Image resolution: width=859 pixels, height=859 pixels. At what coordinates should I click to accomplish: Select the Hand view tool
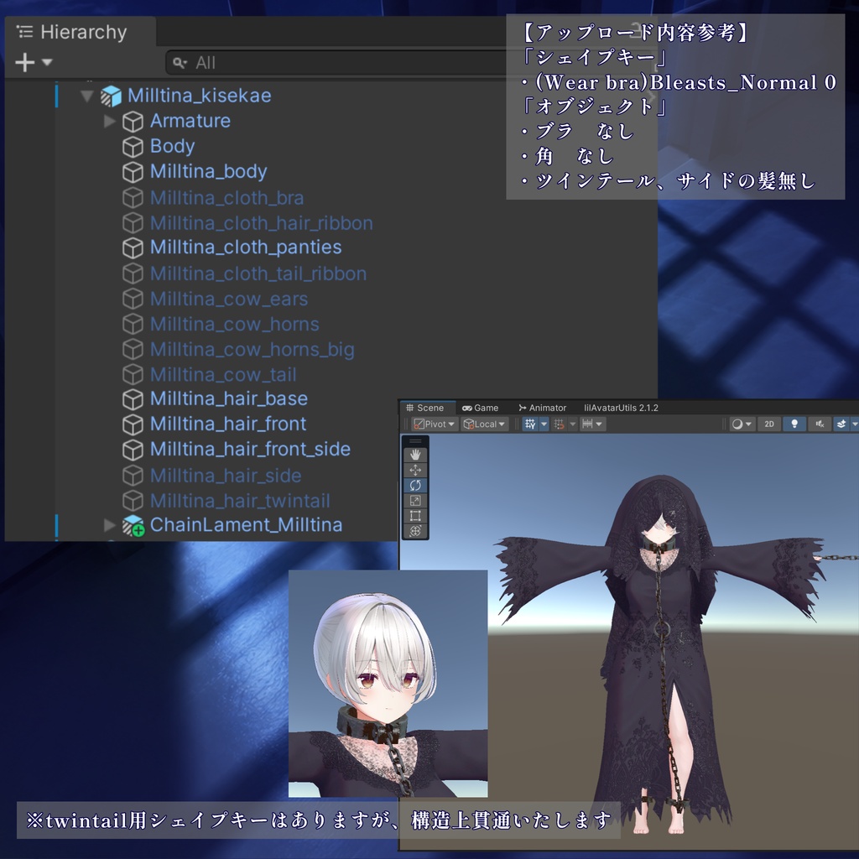415,455
